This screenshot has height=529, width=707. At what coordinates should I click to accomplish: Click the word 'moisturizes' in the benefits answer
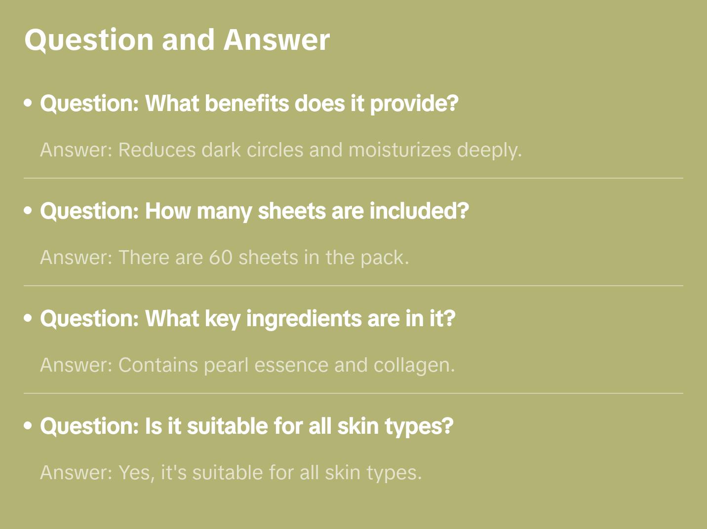tap(399, 150)
